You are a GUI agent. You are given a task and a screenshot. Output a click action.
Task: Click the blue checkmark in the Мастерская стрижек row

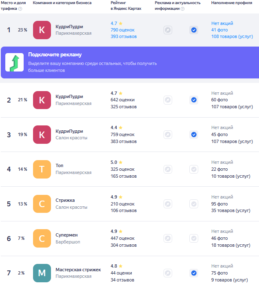[194, 273]
